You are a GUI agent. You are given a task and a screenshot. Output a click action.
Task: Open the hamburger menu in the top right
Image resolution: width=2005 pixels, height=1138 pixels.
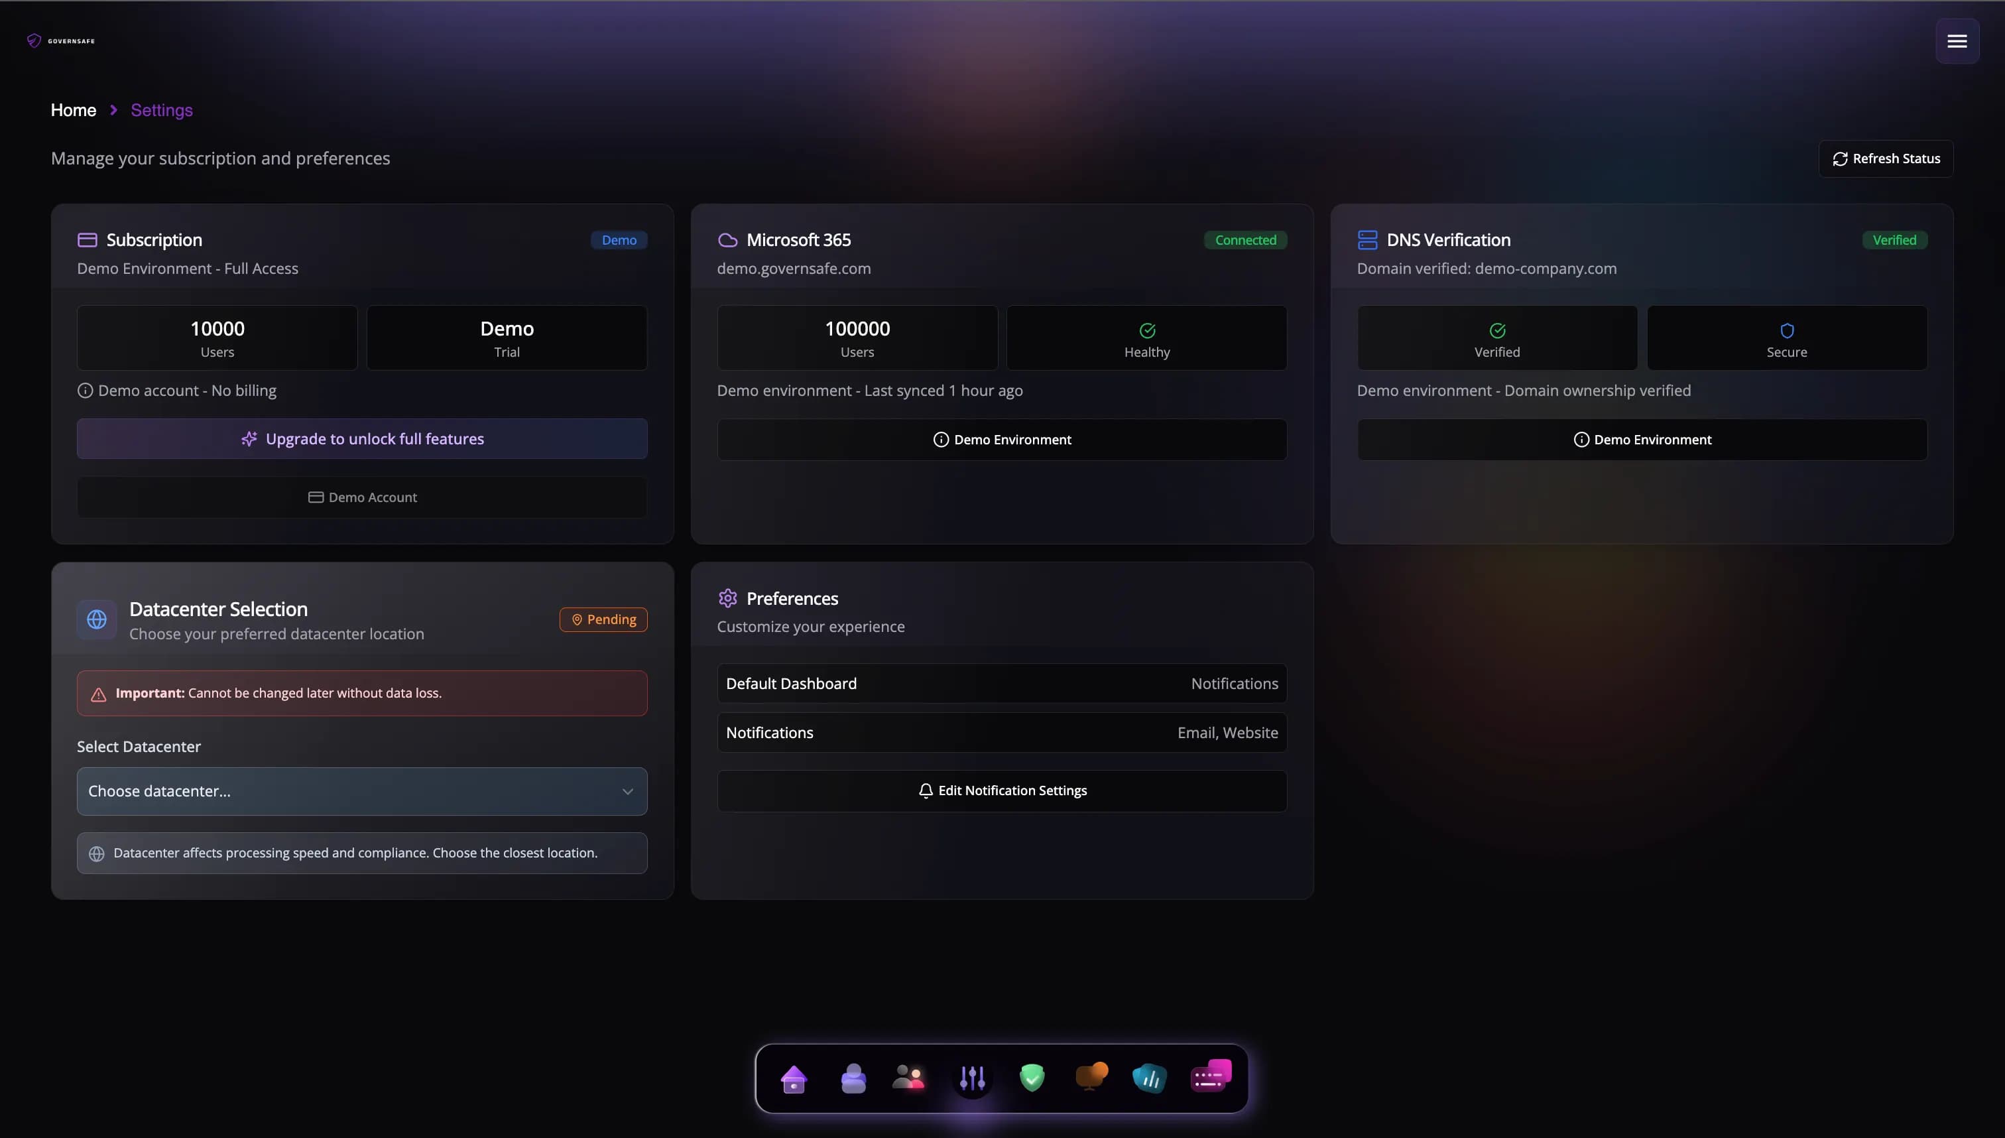[x=1958, y=41]
